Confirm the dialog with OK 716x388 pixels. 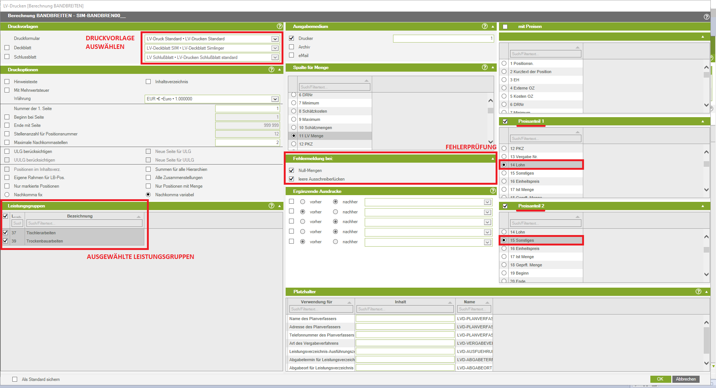(x=660, y=379)
